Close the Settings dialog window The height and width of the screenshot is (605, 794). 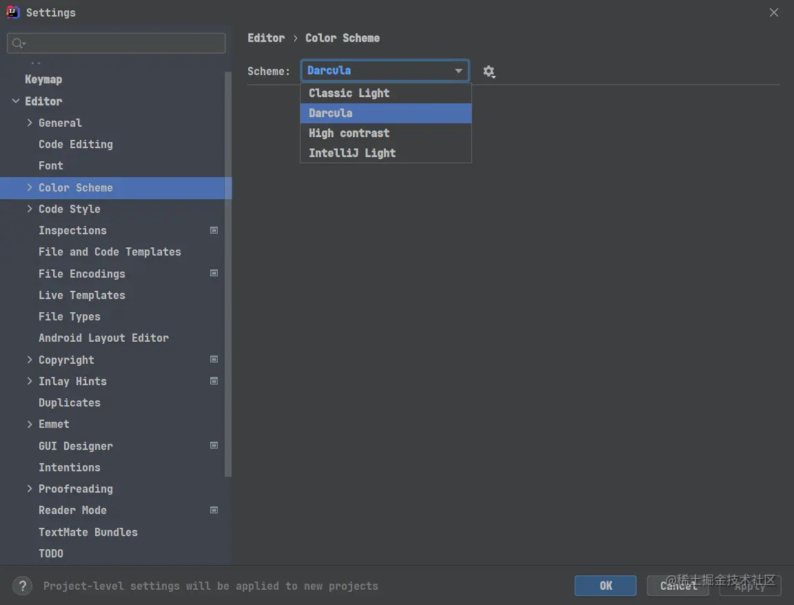click(774, 12)
